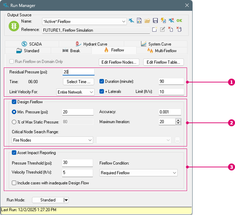
Task: Choose % of Max Static Pressure option
Action: [14, 122]
